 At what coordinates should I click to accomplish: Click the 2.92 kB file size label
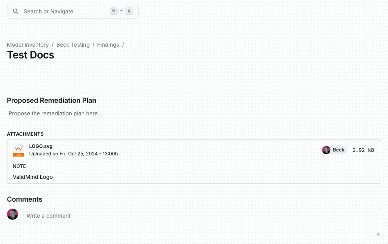click(x=363, y=150)
